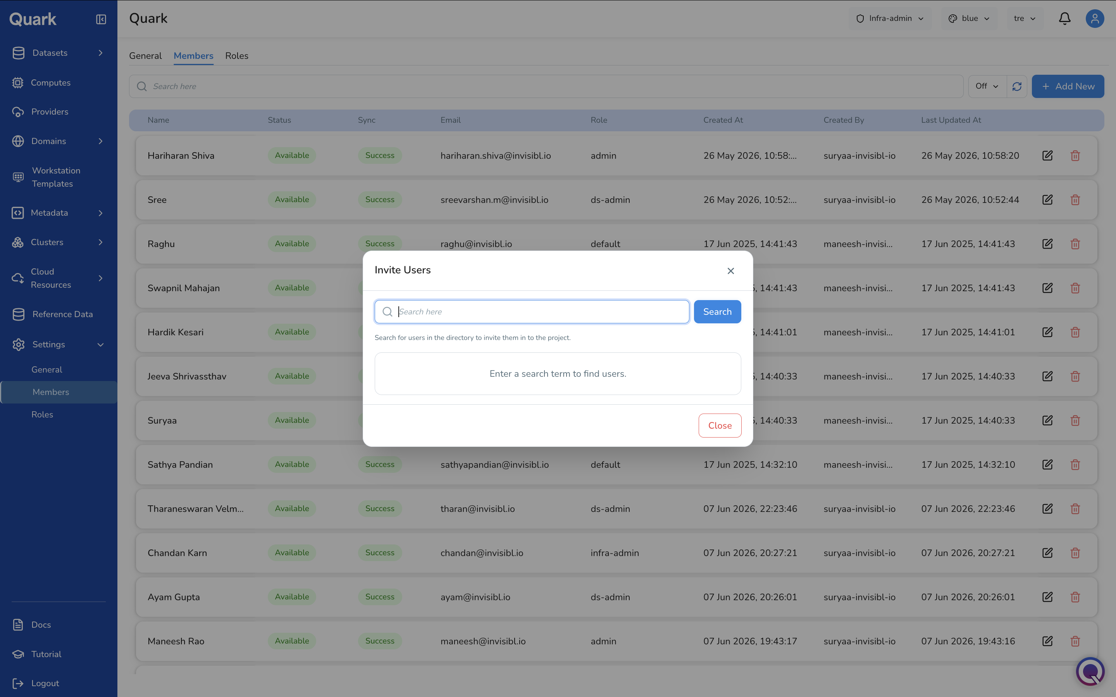Edit Sathya Pandian row

[x=1047, y=464]
